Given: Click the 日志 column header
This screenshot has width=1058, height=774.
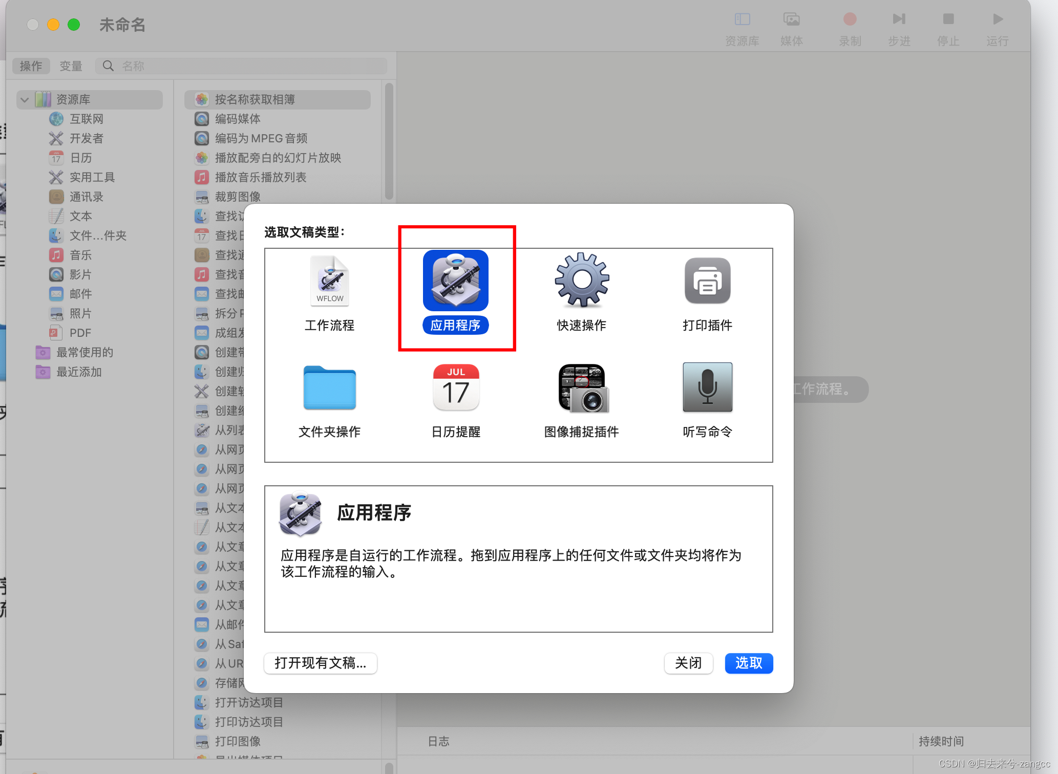Looking at the screenshot, I should coord(439,741).
